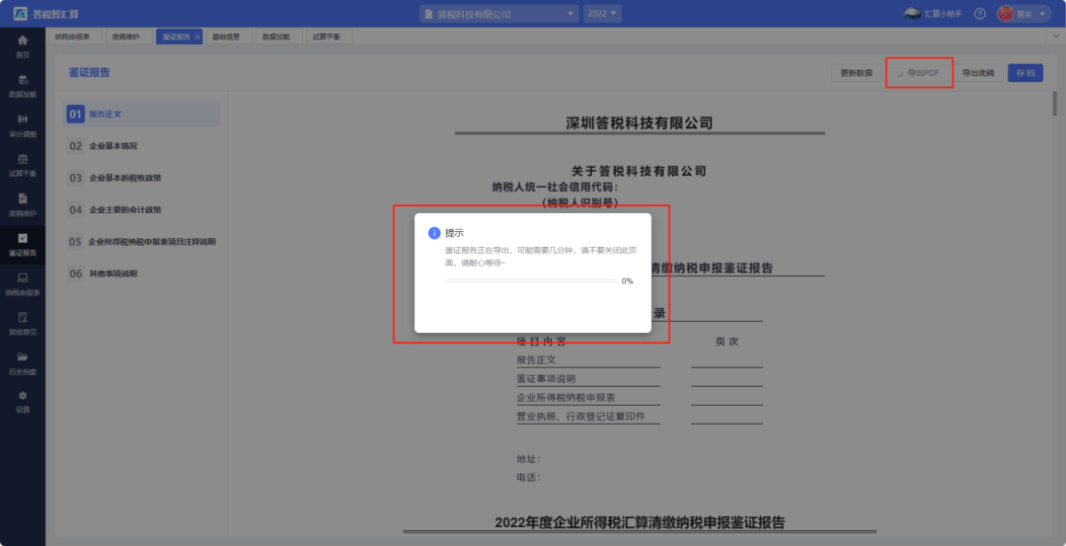
Task: Open 历史档案 folder in sidebar
Action: [23, 363]
